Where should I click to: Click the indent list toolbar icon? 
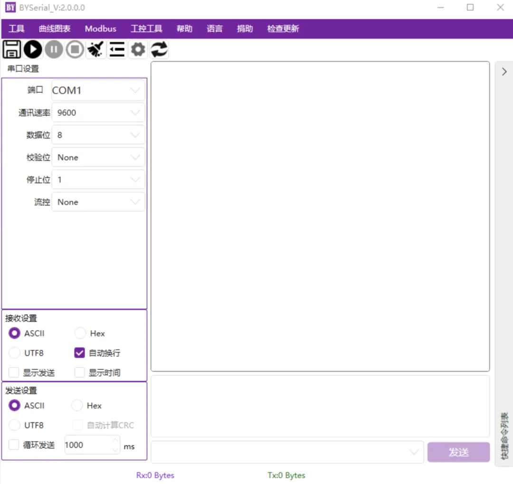tap(117, 49)
